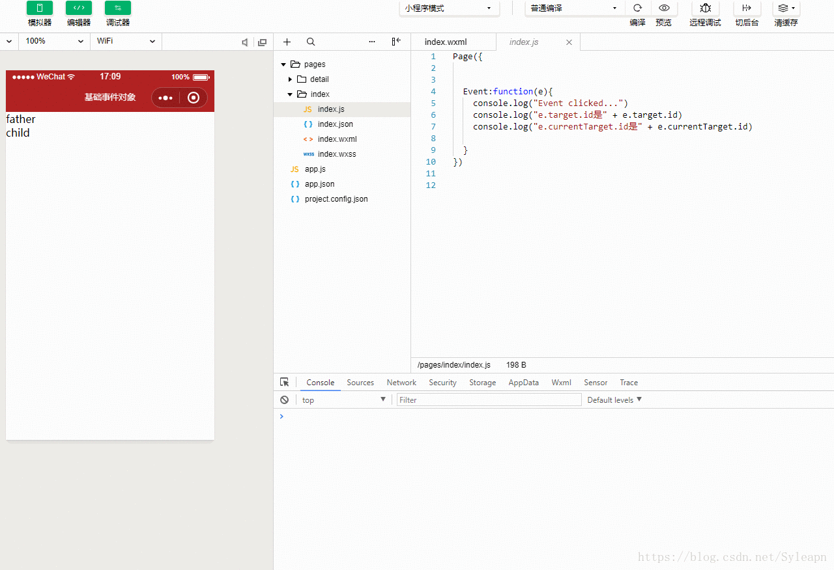The height and width of the screenshot is (570, 834).
Task: Select index.js in the file tree
Action: click(x=342, y=109)
